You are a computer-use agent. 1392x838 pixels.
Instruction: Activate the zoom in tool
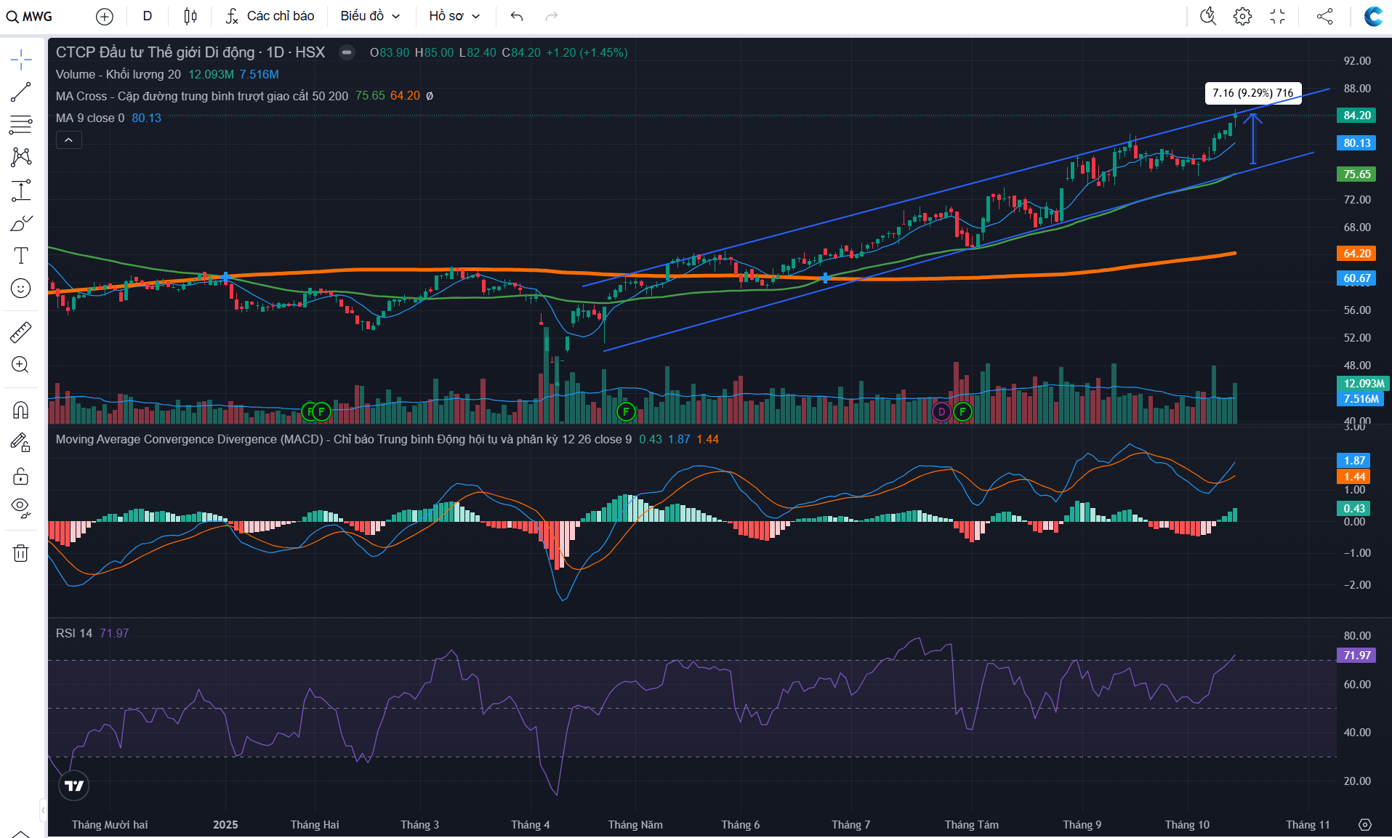click(x=21, y=365)
